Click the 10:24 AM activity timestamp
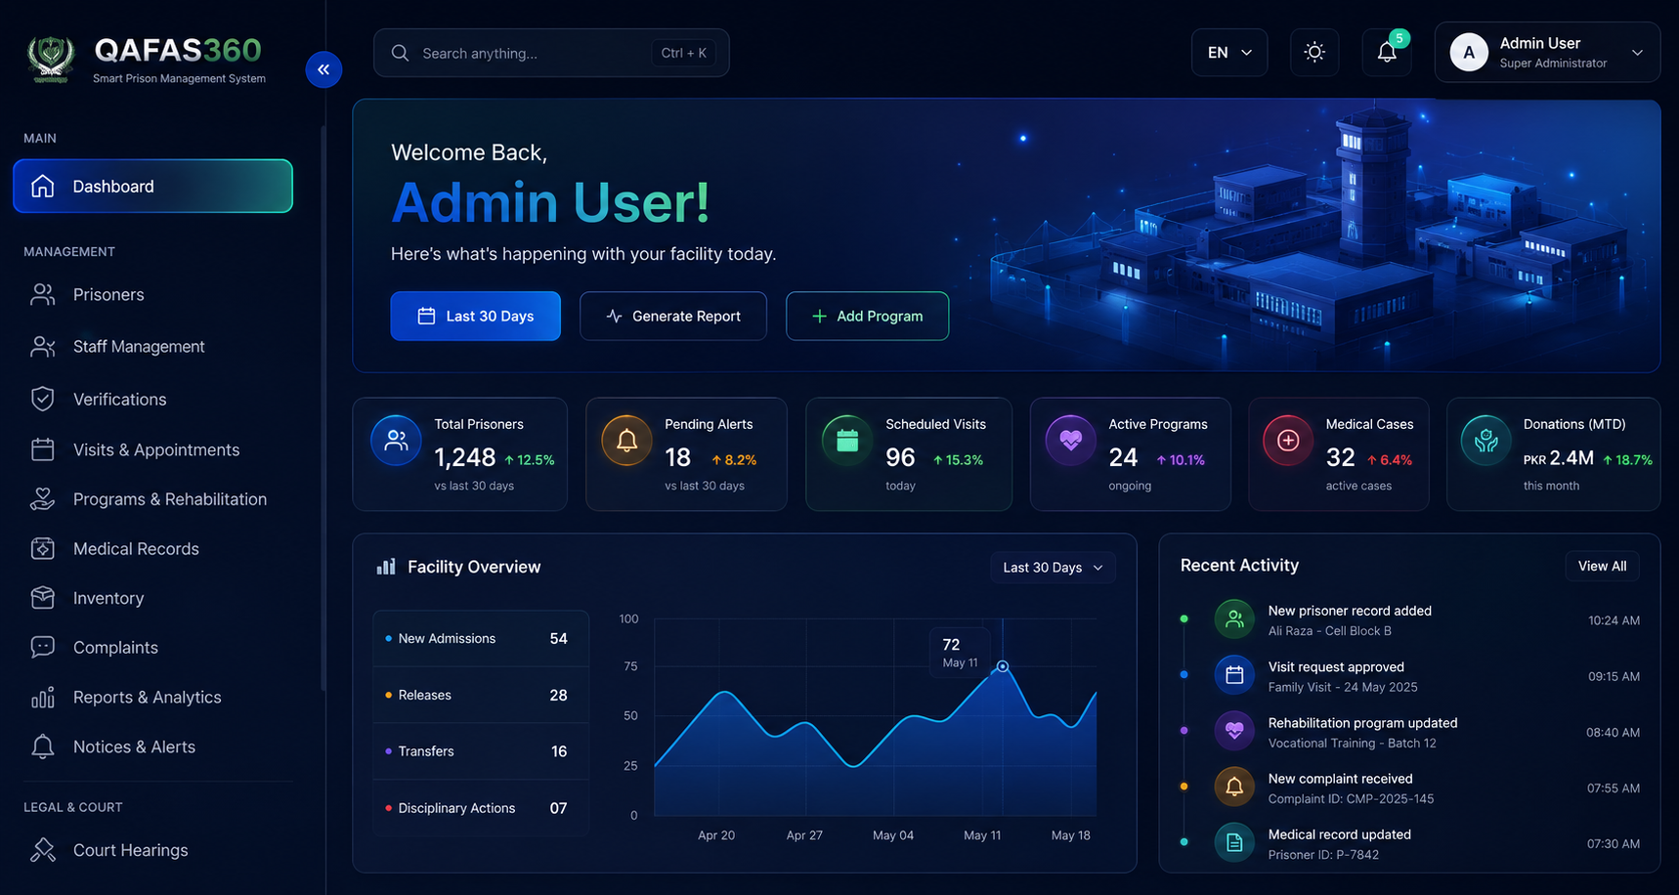The width and height of the screenshot is (1679, 895). [x=1614, y=620]
